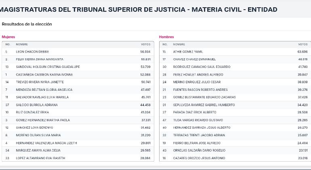Click the vote count 52.088 for Castañeda Carreon
The image size is (311, 170).
pos(145,75)
